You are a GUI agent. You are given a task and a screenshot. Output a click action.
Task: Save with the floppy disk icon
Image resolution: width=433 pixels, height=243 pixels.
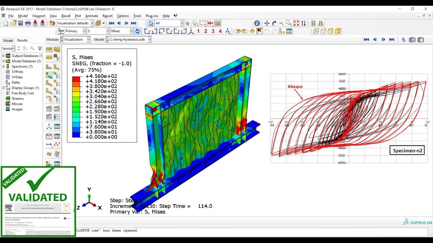click(x=21, y=23)
